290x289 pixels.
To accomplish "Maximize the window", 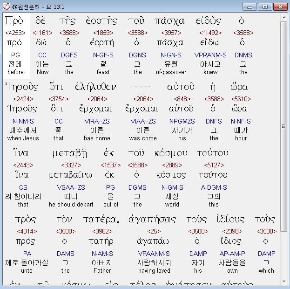I will tap(265, 7).
